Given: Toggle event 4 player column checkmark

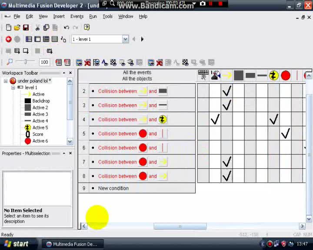Looking at the screenshot, I should click(x=215, y=119).
